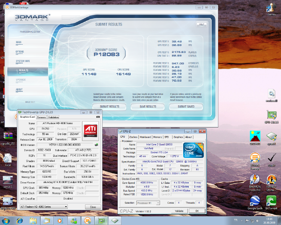The width and height of the screenshot is (281, 225).
Task: Select System Info in 3DMark sidebar
Action: click(23, 61)
